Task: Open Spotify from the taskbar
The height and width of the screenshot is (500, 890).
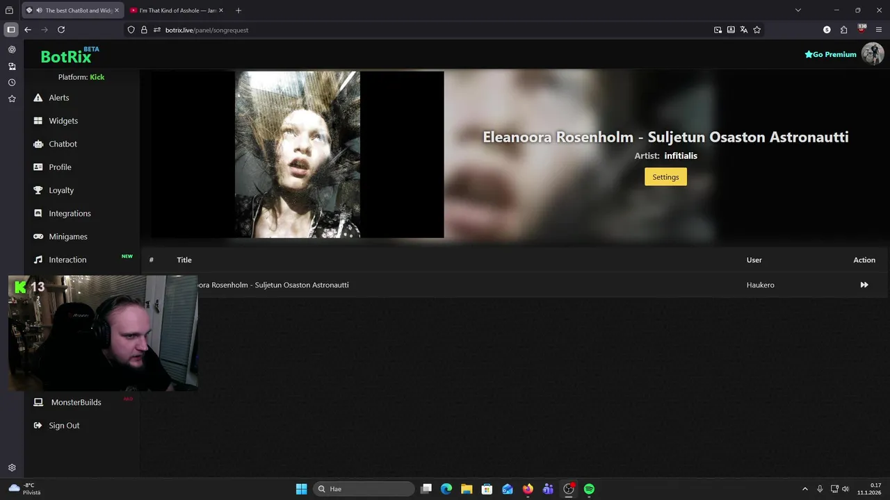Action: [x=589, y=489]
